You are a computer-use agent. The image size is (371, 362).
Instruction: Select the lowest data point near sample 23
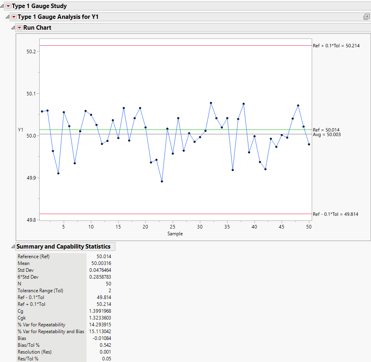(162, 181)
